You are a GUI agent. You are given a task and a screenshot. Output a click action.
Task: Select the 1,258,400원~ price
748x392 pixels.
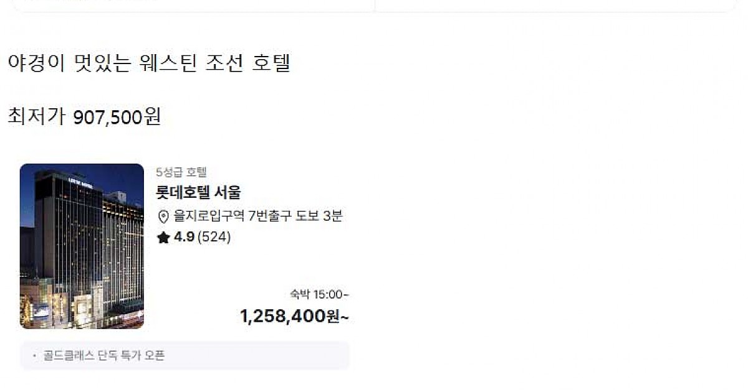point(294,316)
